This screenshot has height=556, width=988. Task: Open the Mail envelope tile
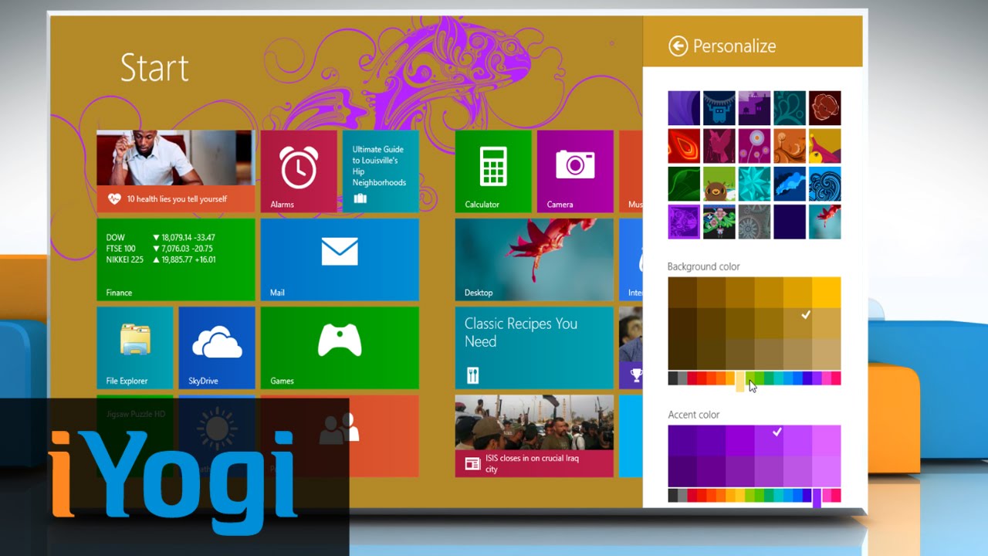[x=340, y=259]
